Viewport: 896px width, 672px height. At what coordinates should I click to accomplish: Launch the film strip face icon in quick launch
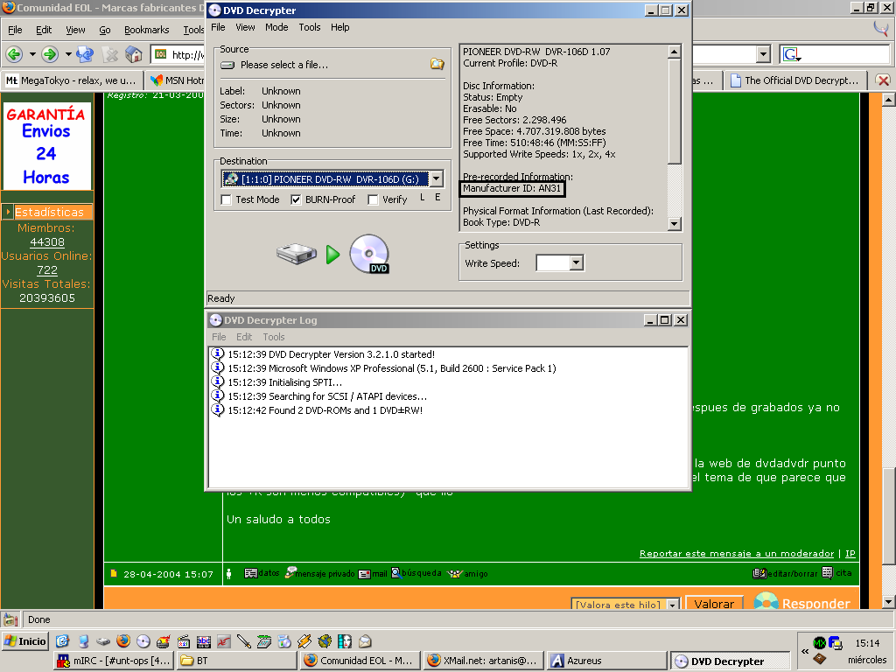345,641
